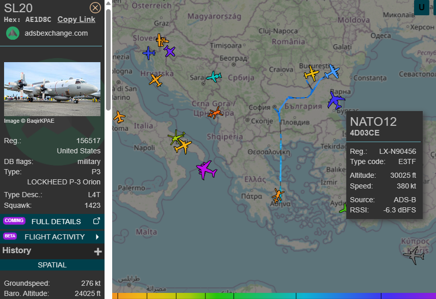Click the LX-N90456 registration in tooltip
This screenshot has width=436, height=299.
(x=398, y=151)
